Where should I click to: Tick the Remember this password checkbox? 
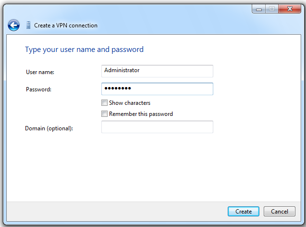[104, 114]
